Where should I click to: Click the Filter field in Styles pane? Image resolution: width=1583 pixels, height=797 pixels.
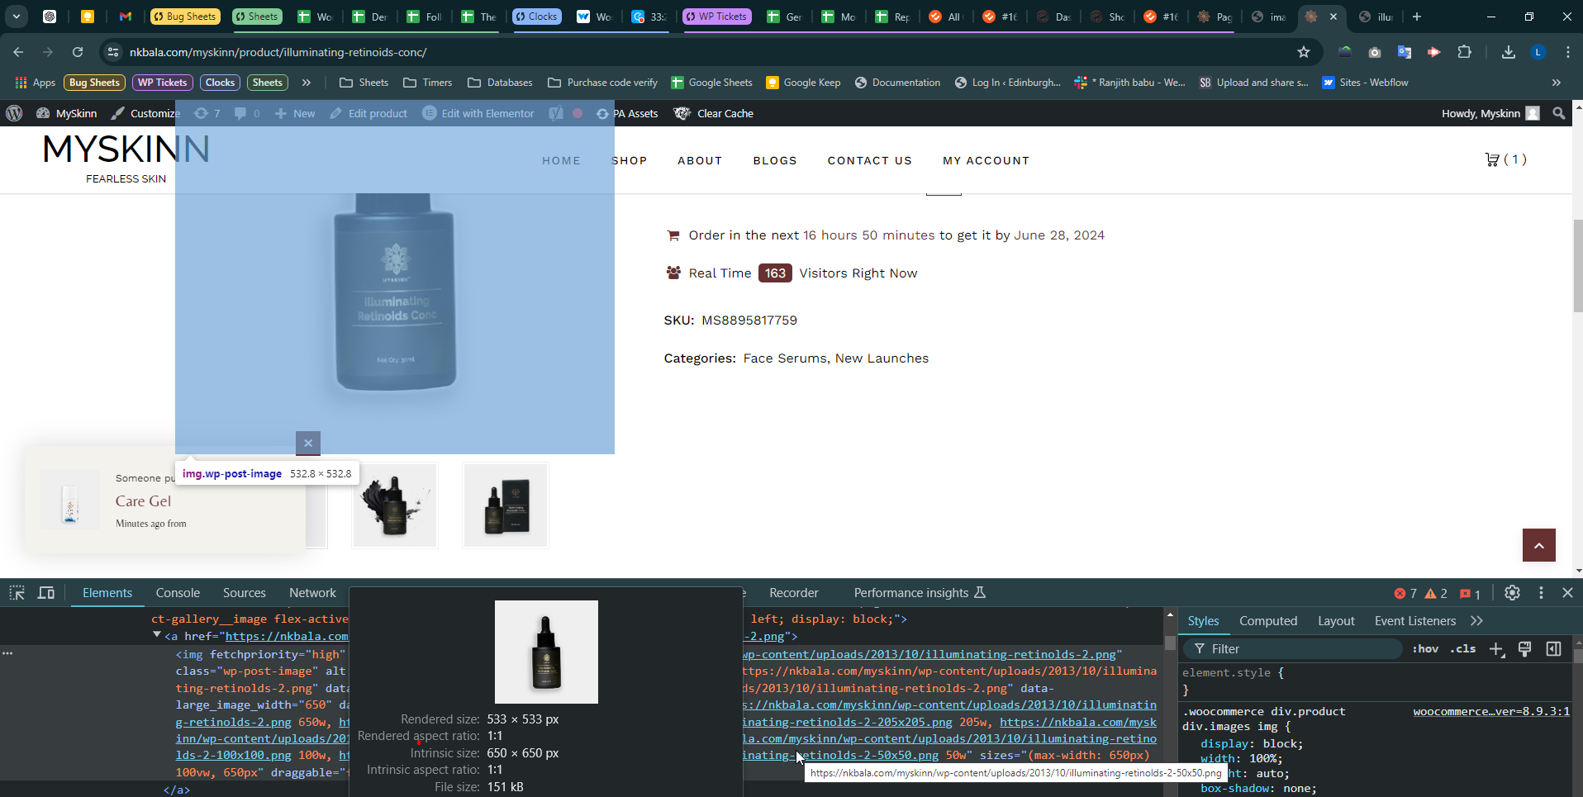tap(1293, 649)
